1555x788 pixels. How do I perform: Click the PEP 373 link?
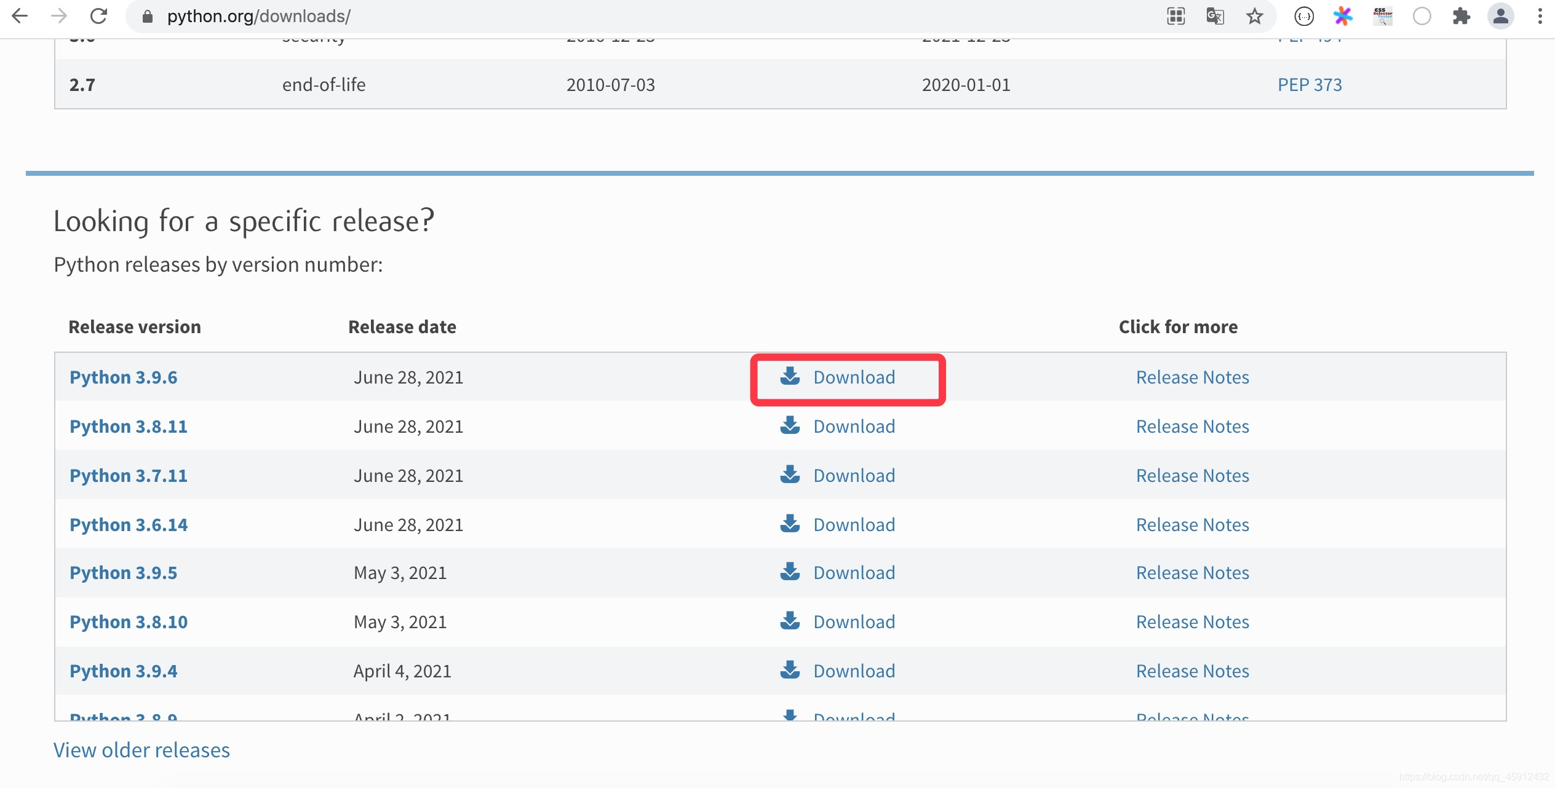point(1310,85)
